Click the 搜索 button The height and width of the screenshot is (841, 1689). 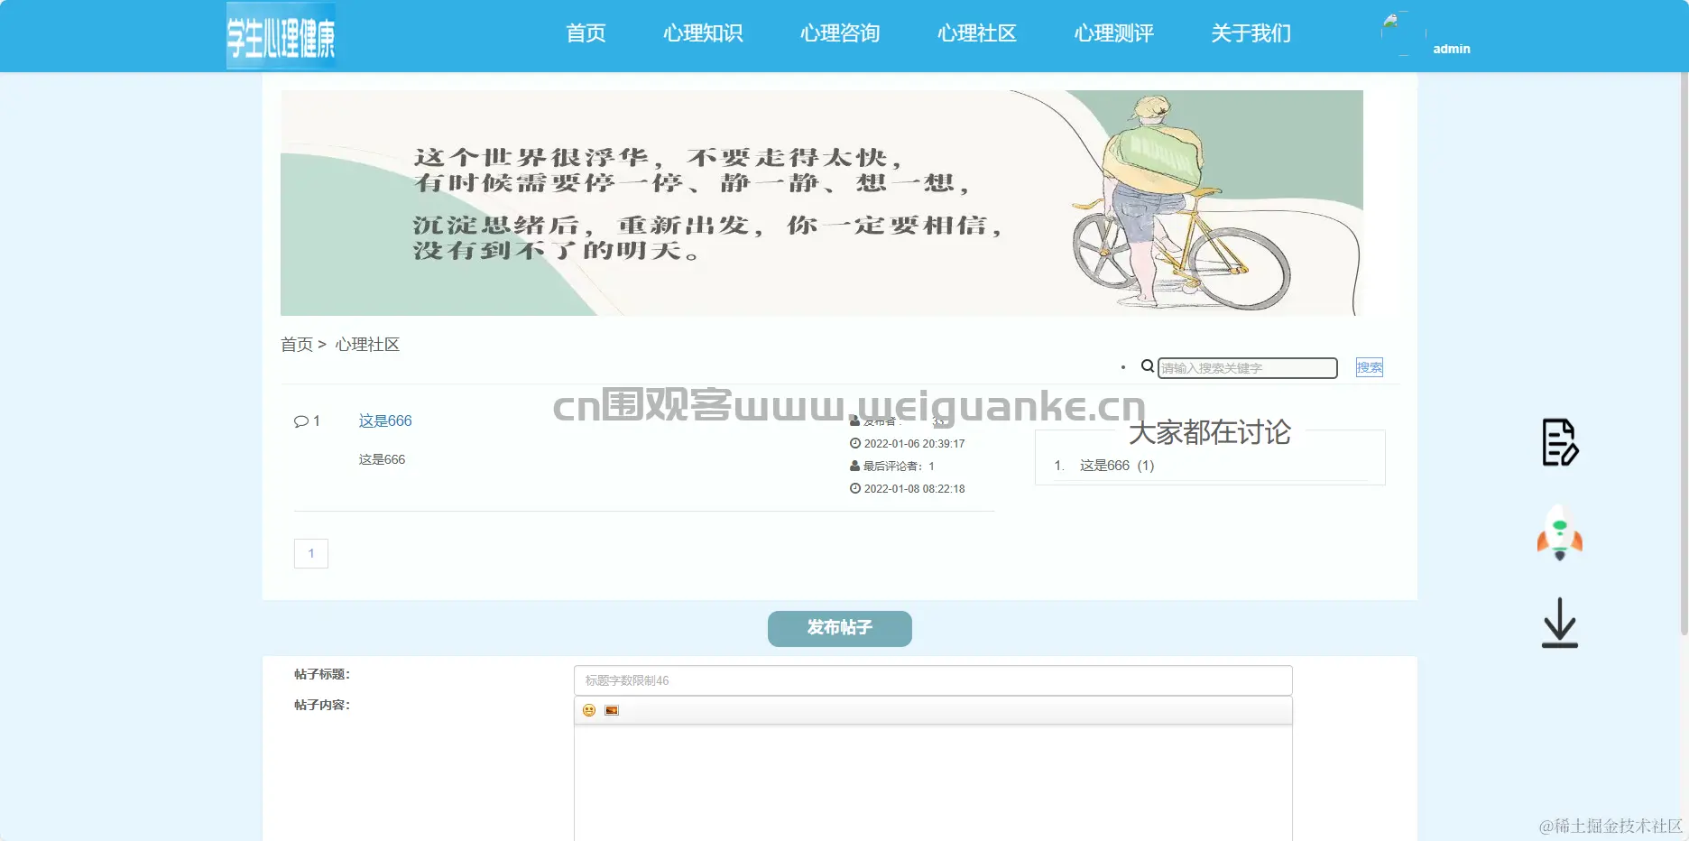[x=1370, y=367]
